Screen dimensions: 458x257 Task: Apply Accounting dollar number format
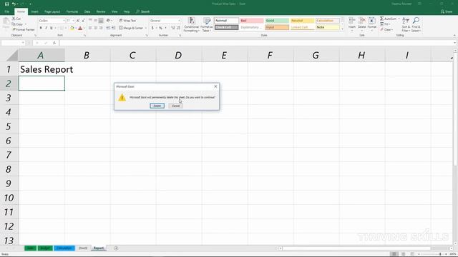click(x=152, y=28)
